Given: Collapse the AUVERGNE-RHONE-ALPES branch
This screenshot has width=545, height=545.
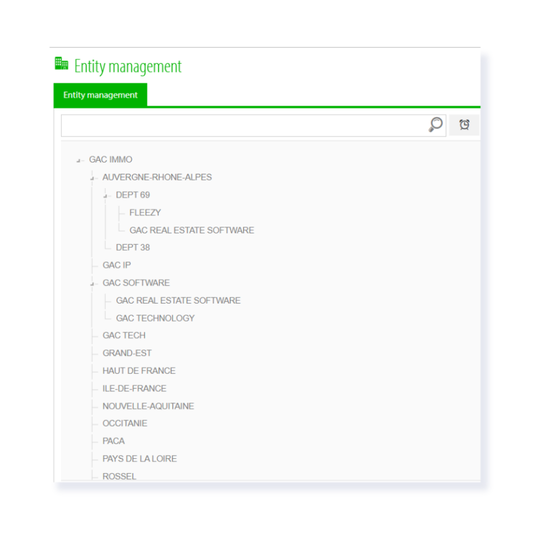Looking at the screenshot, I should click(x=92, y=178).
